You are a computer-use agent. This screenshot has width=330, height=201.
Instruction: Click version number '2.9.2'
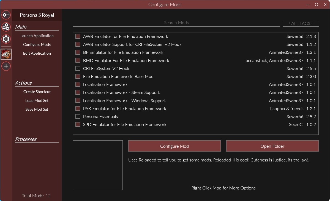tap(311, 117)
